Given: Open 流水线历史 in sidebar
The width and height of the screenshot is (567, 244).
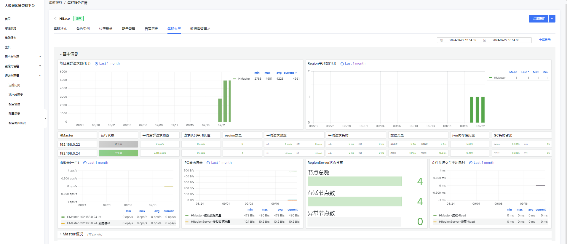Looking at the screenshot, I should click(x=16, y=94).
